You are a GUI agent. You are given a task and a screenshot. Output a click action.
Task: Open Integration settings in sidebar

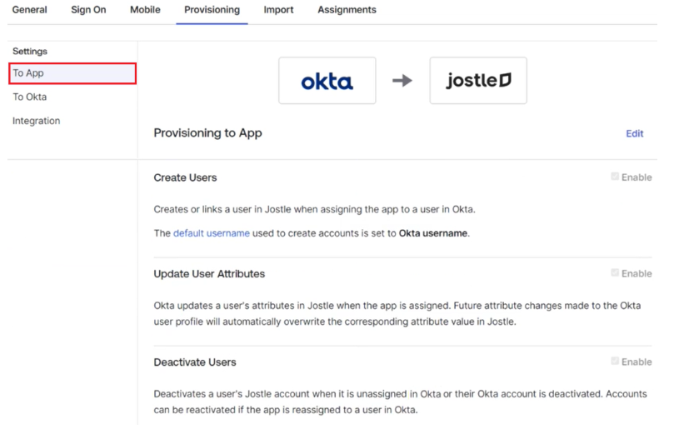coord(36,121)
